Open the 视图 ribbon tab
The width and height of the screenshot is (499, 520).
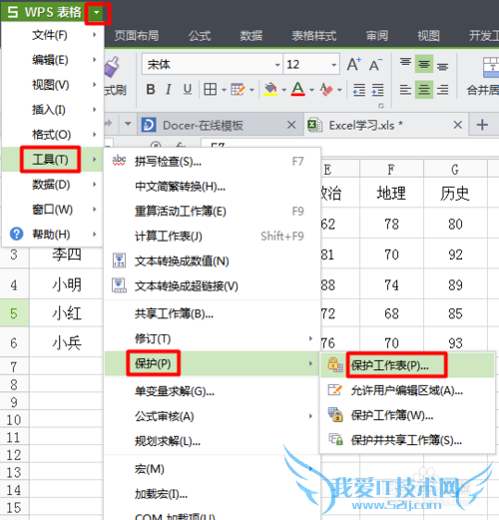[x=428, y=36]
